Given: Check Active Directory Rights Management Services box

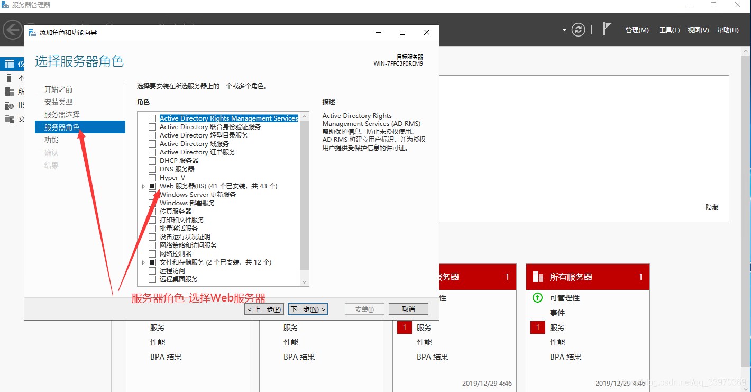Looking at the screenshot, I should 152,118.
